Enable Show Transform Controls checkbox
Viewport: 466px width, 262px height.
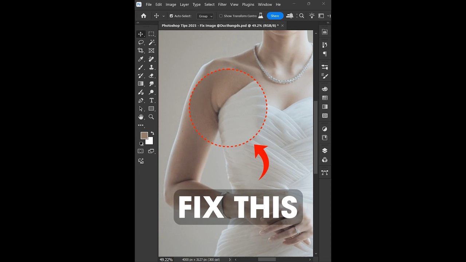(x=221, y=16)
